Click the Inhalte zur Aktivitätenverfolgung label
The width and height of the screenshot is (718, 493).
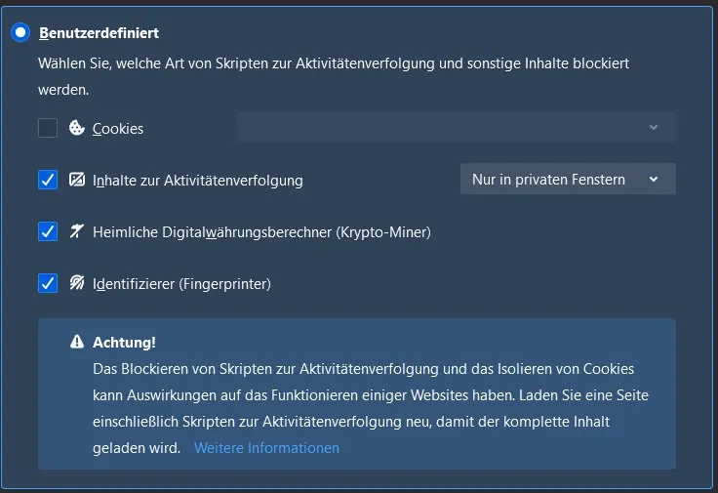pos(198,181)
